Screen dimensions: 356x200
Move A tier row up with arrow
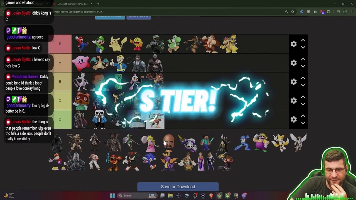pos(303,59)
